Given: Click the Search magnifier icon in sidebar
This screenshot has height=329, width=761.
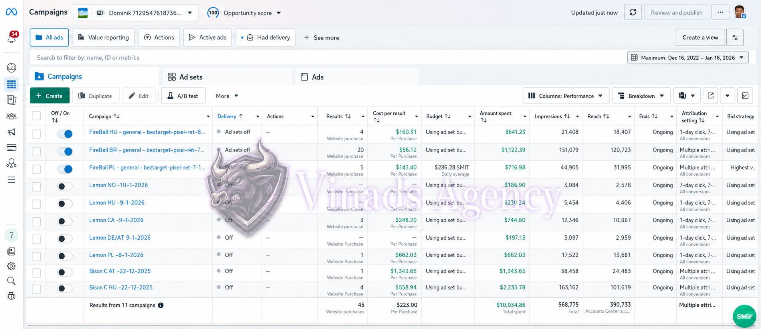Looking at the screenshot, I should (12, 281).
